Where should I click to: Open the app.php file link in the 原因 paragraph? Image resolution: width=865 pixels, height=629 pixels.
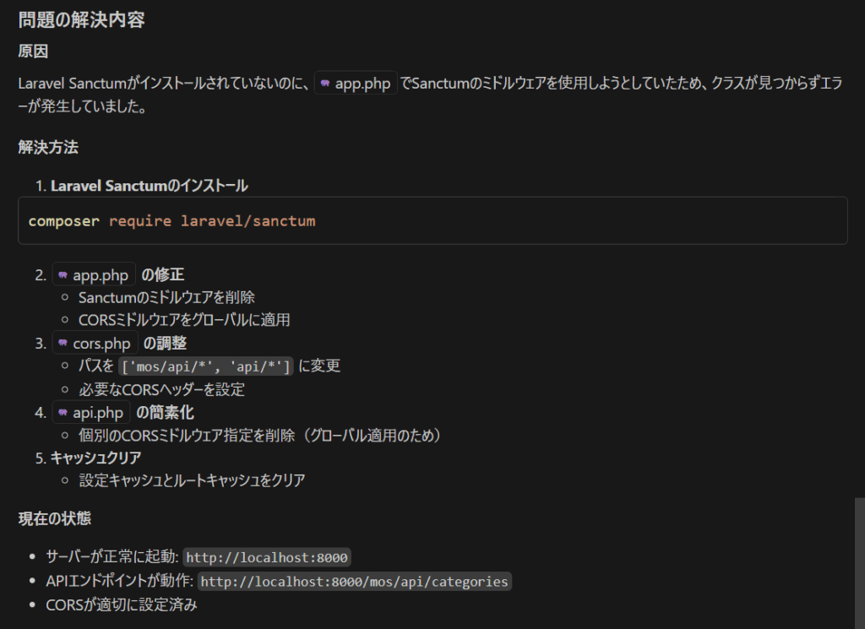(x=362, y=84)
